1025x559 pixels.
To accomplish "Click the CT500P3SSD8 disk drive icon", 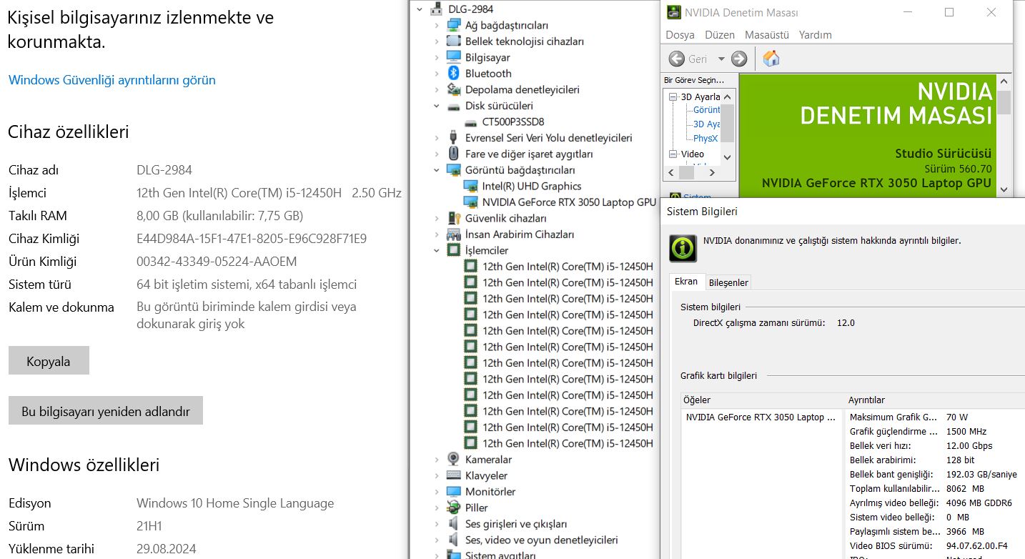I will pyautogui.click(x=470, y=122).
